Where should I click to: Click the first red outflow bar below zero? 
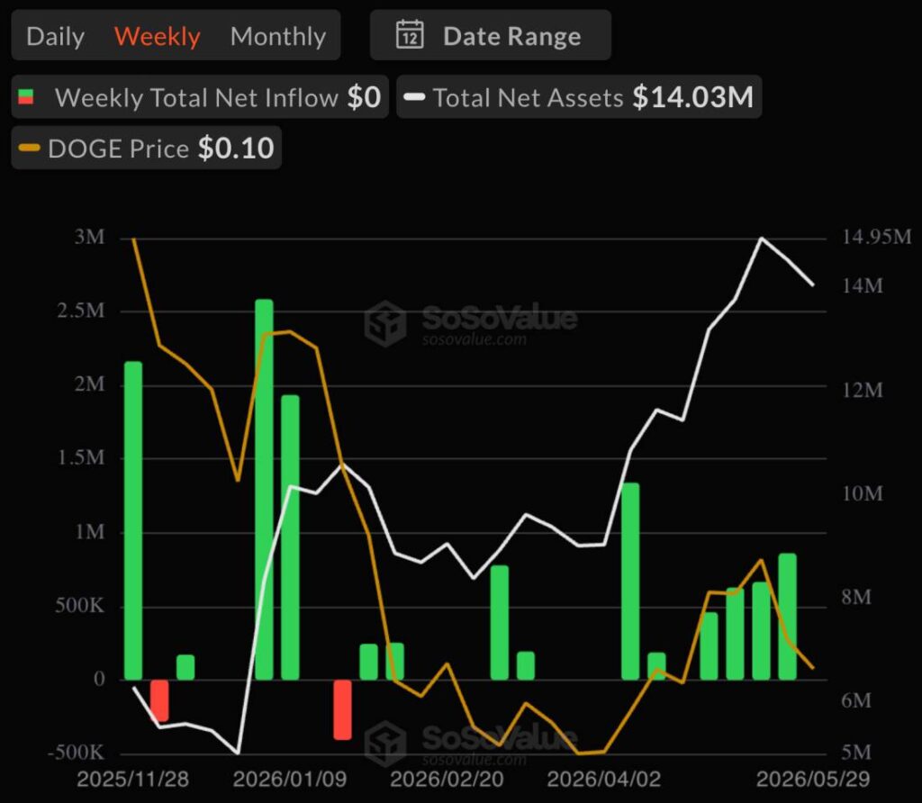159,700
